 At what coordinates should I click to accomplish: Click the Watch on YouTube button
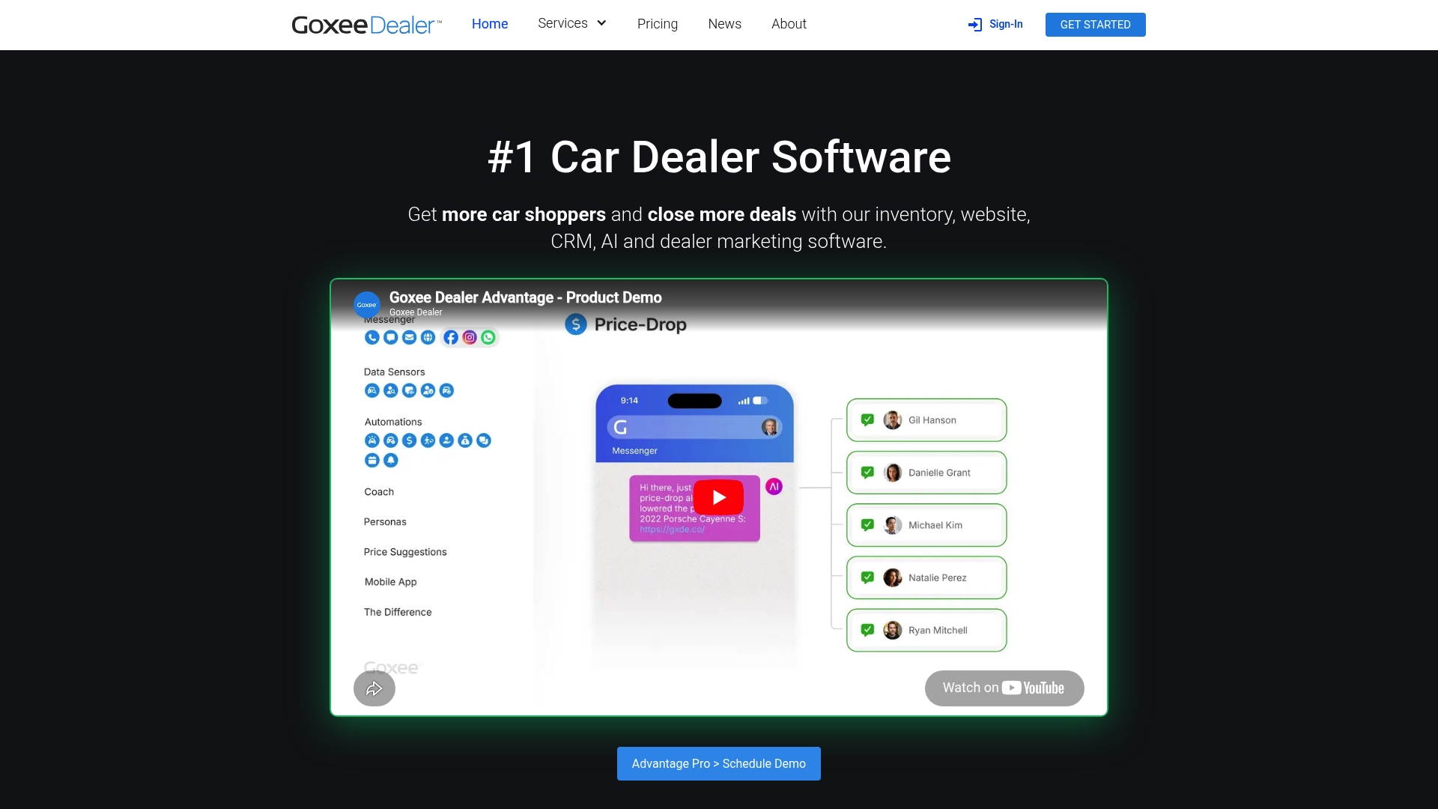tap(1004, 688)
